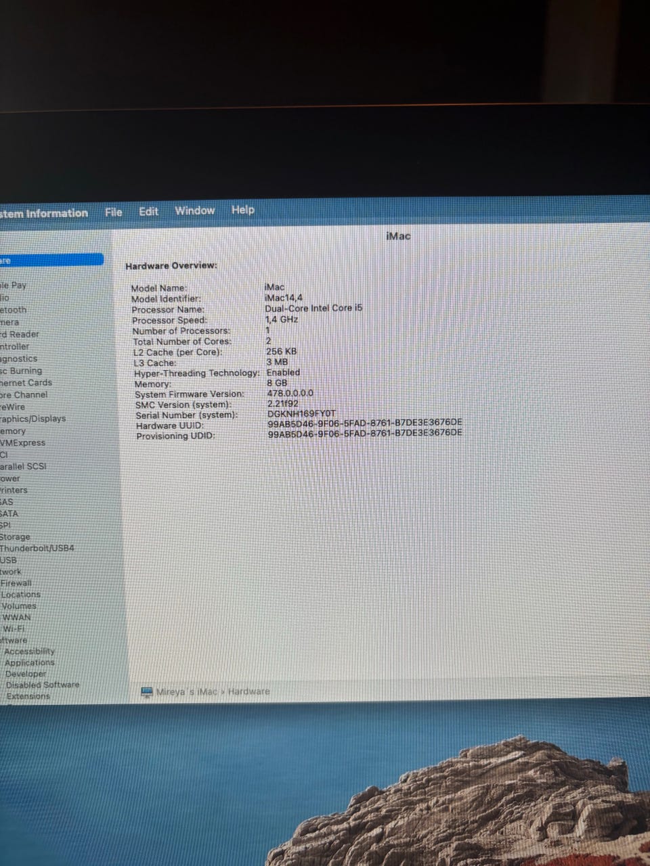Select Bluetooth in the sidebar
This screenshot has height=866, width=650.
(14, 310)
